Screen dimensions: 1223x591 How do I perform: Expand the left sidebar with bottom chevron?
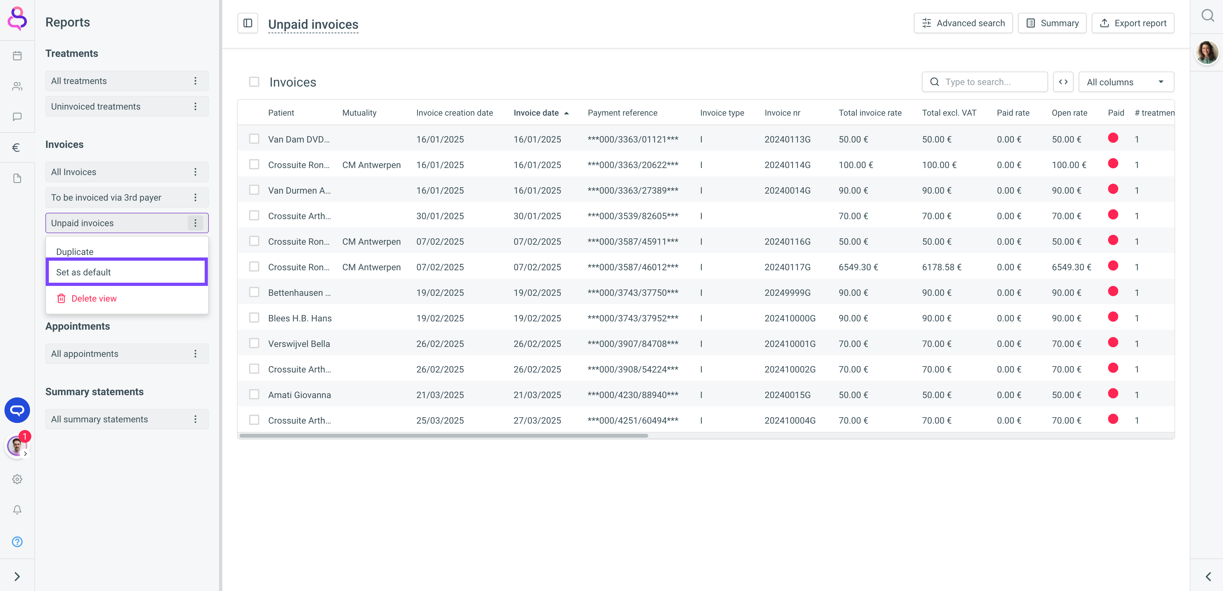pos(17,576)
